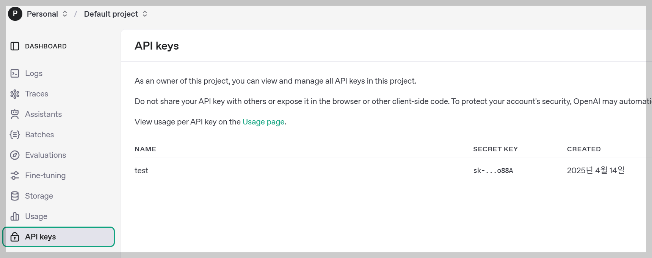
Task: Open the Logs section
Action: [x=34, y=73]
